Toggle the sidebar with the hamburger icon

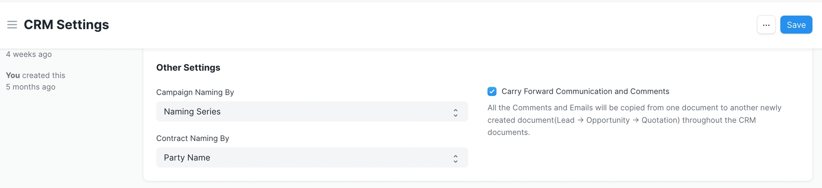coord(12,25)
